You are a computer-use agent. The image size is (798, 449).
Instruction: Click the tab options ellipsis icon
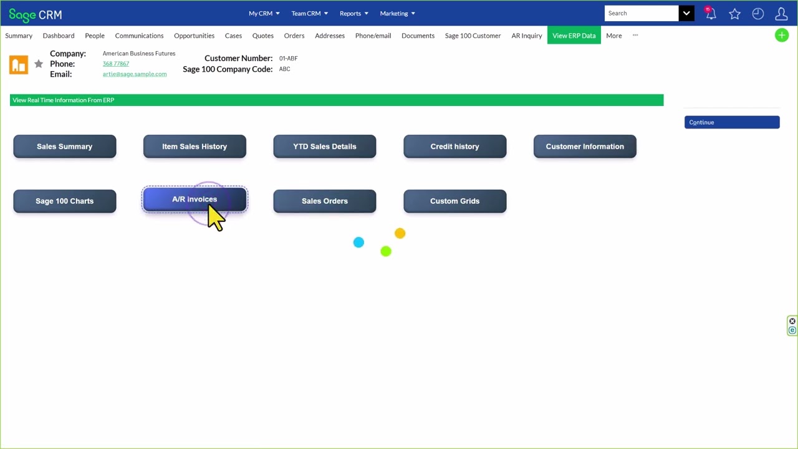[635, 36]
